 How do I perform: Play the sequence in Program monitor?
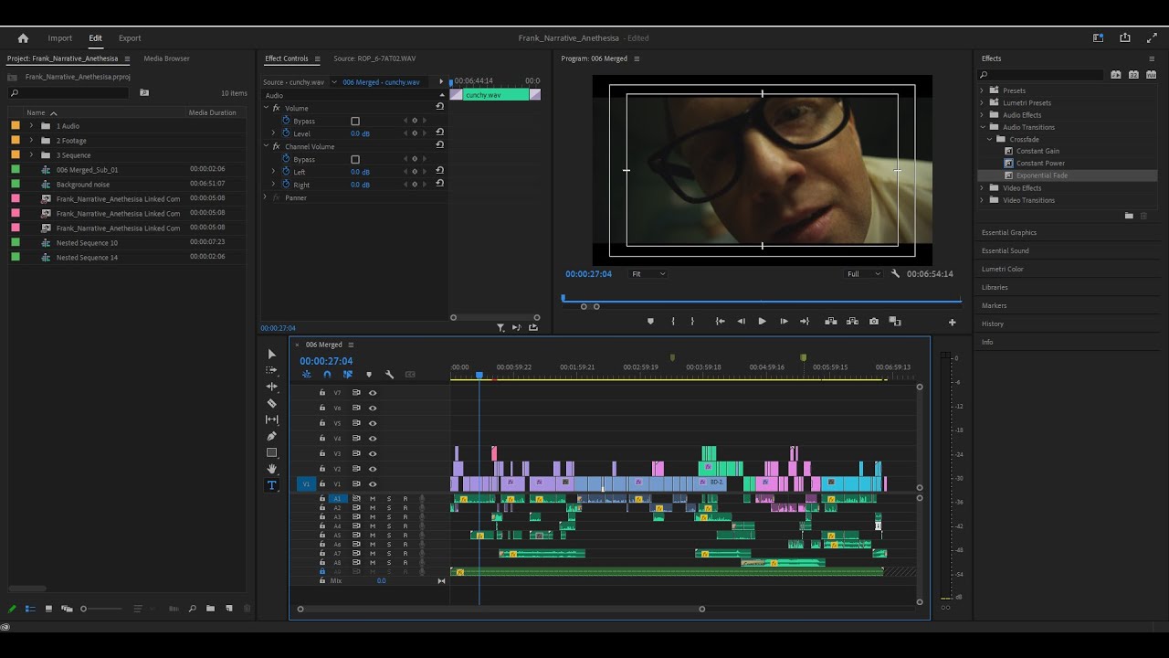[762, 322]
